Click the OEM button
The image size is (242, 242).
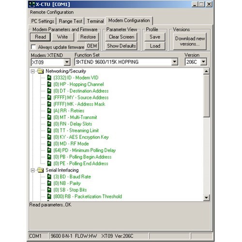click(92, 46)
